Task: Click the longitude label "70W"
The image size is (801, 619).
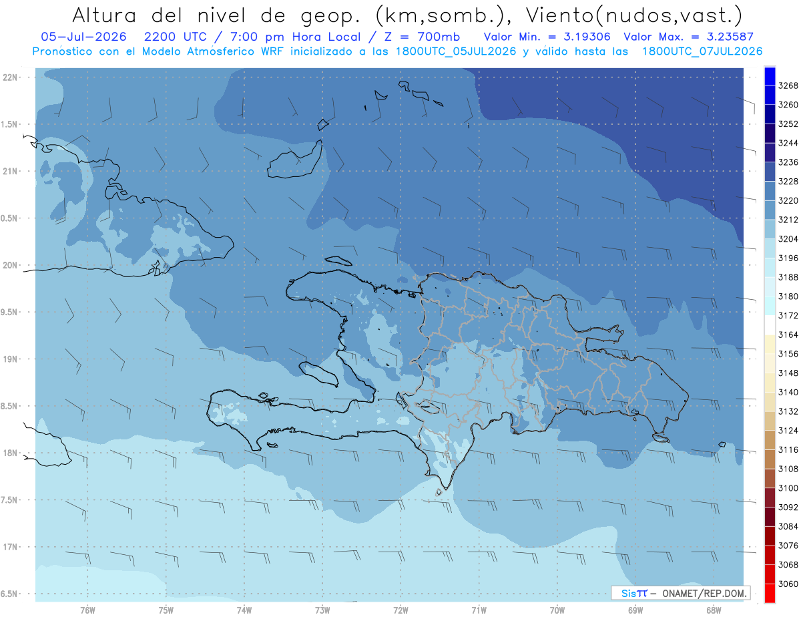Action: point(557,610)
